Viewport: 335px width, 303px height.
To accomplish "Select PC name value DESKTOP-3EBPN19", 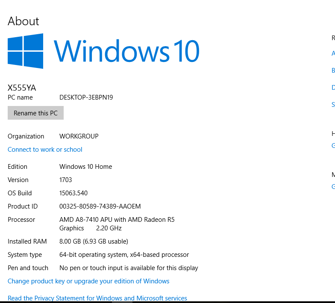I will (x=86, y=97).
